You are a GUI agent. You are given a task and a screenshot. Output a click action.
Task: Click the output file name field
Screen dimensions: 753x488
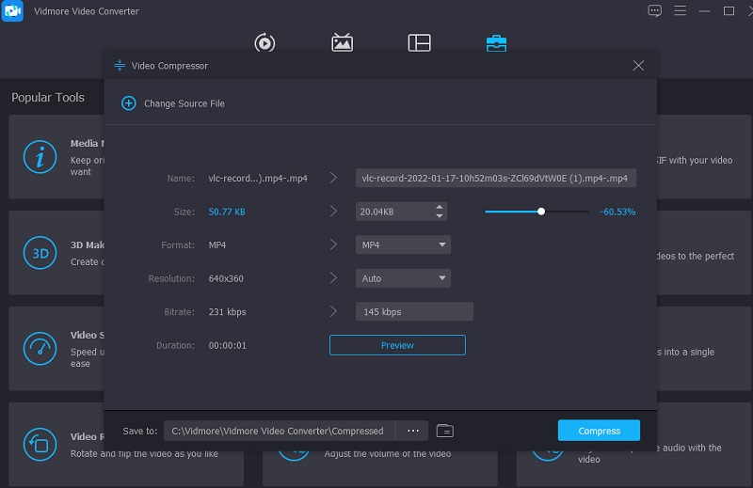tap(496, 178)
